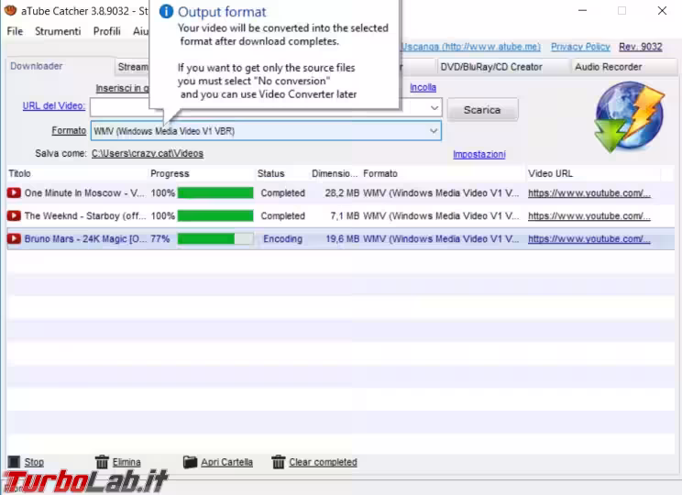This screenshot has width=682, height=495.
Task: Click the Scarica button
Action: [482, 110]
